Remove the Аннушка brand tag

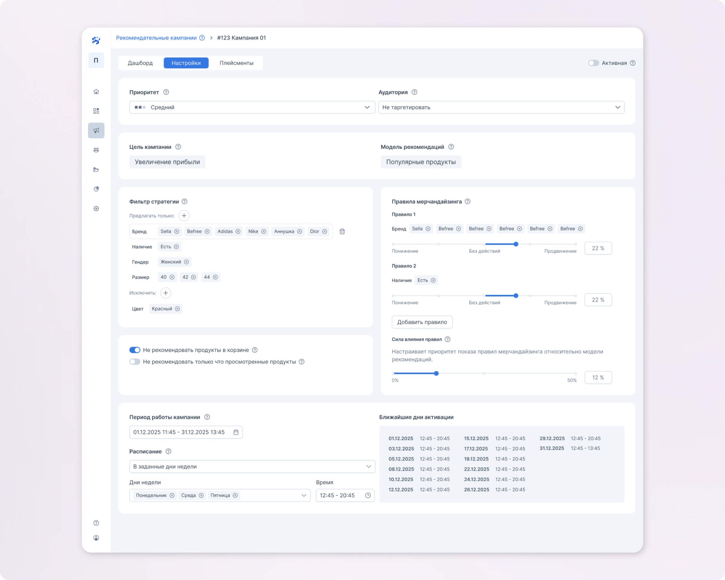(300, 231)
